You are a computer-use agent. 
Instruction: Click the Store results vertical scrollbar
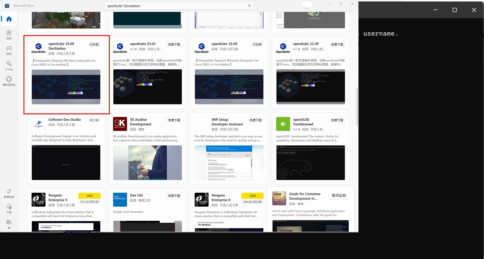tap(357, 106)
